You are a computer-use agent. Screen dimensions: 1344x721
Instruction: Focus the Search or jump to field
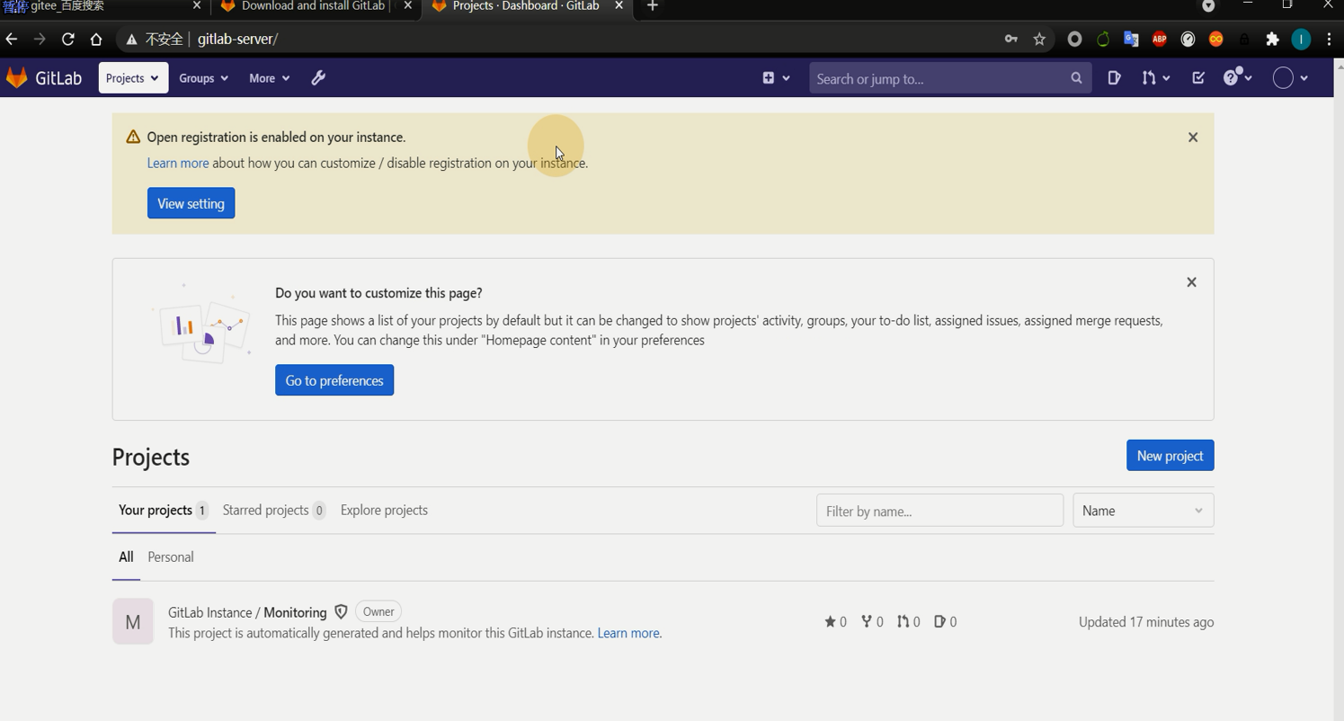click(950, 78)
